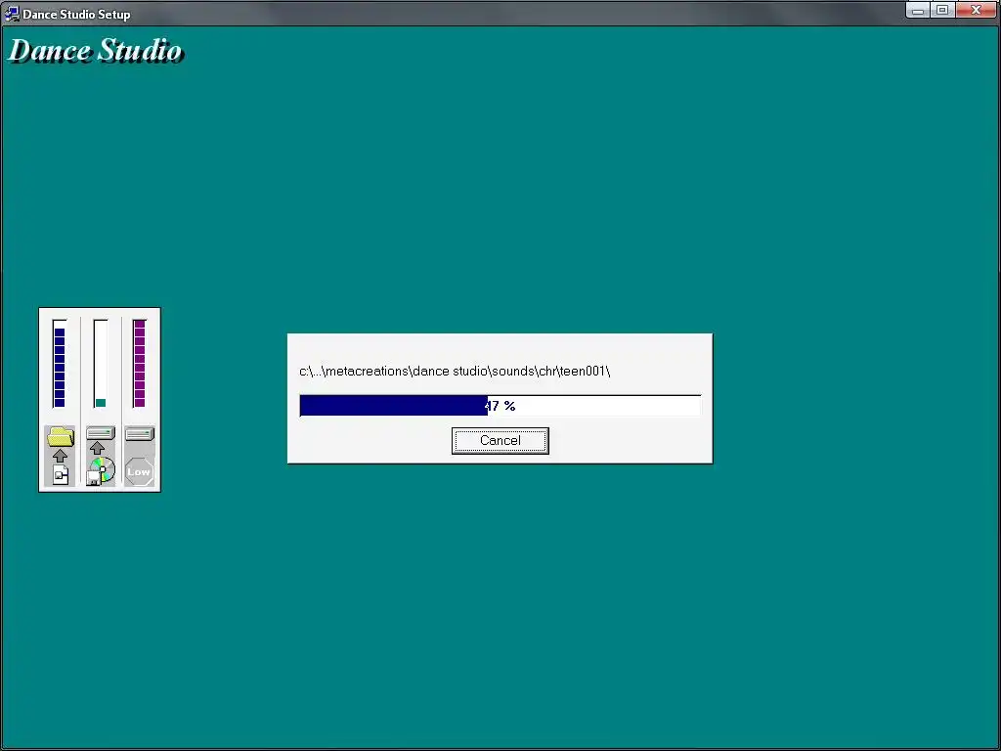Minimize the Dance Studio Setup window
Image resolution: width=1001 pixels, height=751 pixels.
(917, 10)
